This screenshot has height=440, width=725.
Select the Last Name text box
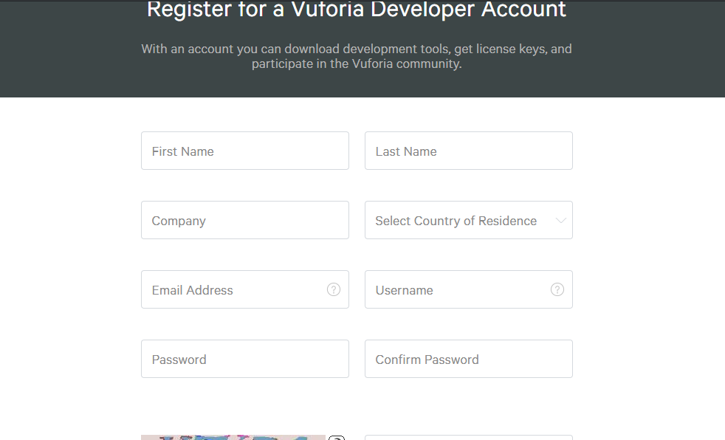(x=468, y=151)
